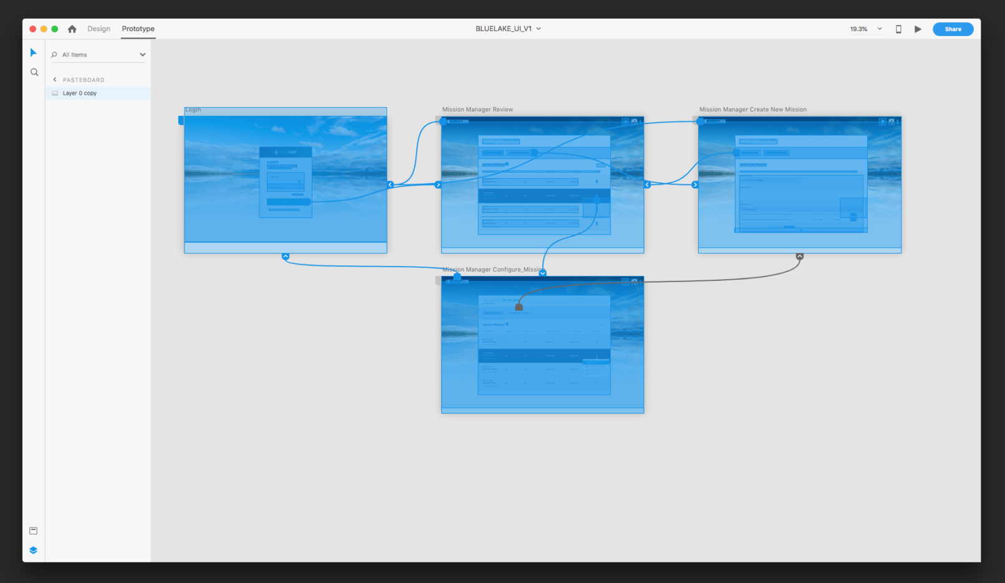
Task: Click the gray connector handle under Create New Mission
Action: (800, 257)
